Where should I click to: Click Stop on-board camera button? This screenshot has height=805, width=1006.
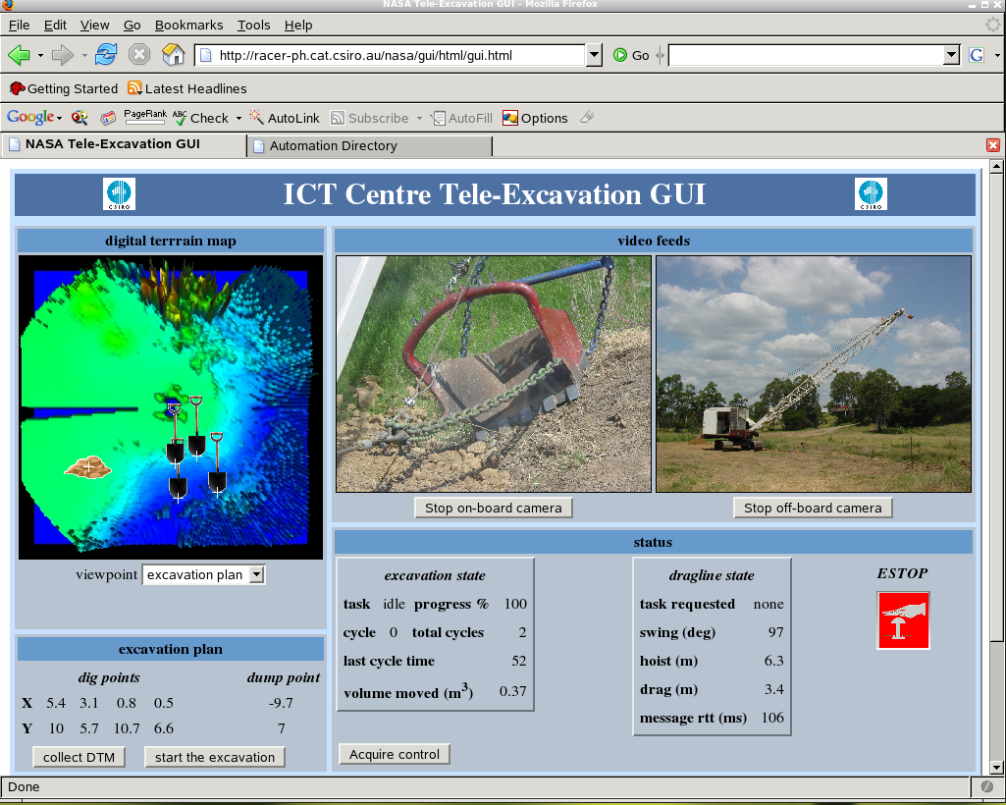pos(493,508)
